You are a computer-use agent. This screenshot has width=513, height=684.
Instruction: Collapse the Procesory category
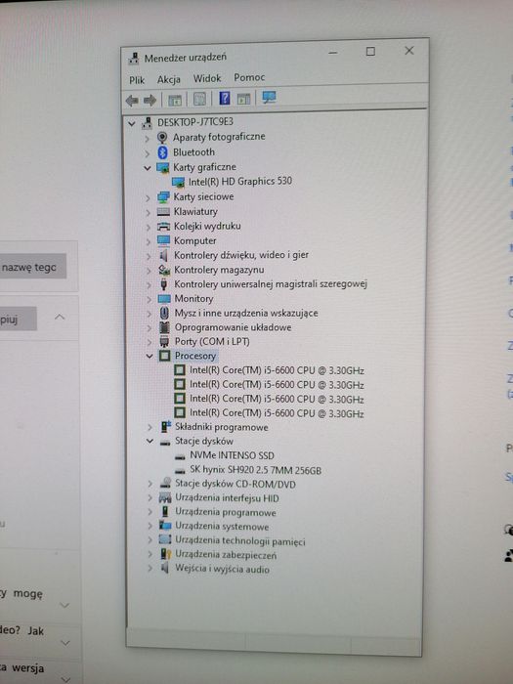150,357
